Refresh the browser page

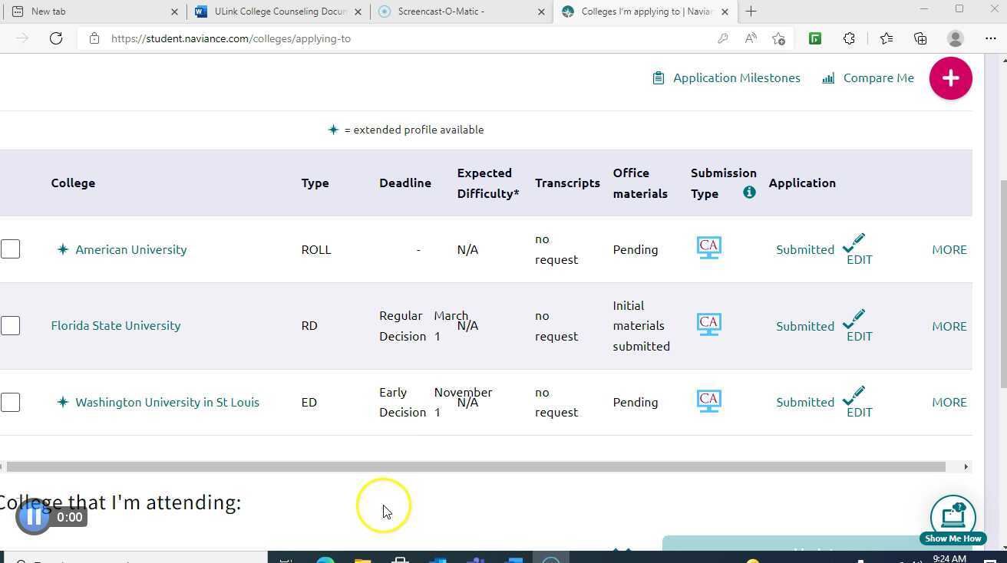point(56,38)
